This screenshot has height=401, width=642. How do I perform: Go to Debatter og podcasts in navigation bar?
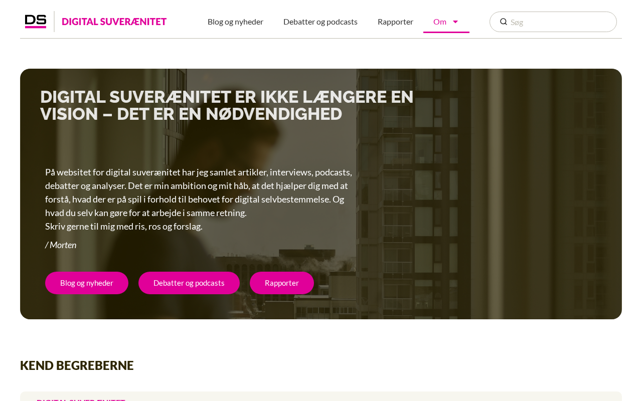point(320,22)
